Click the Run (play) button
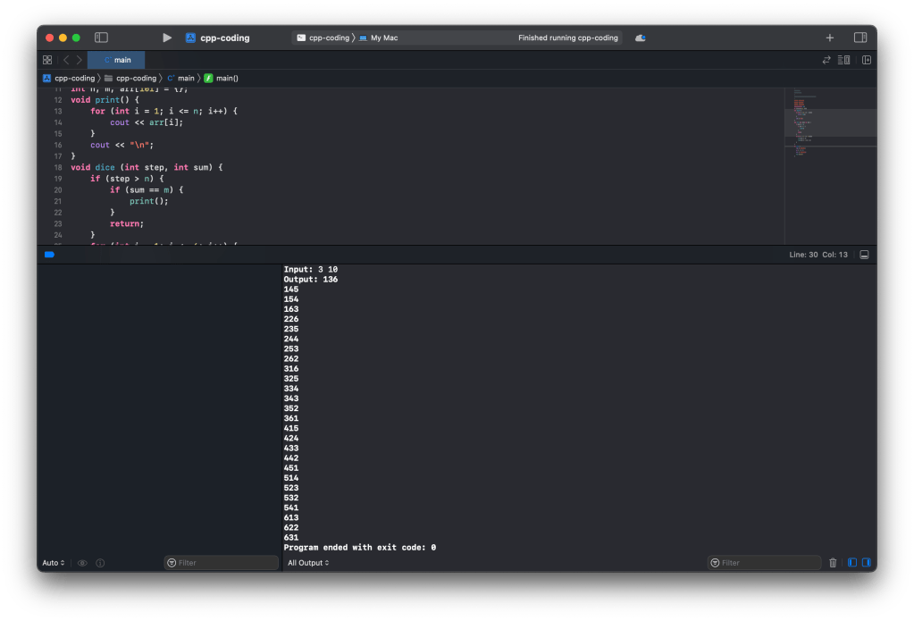This screenshot has height=621, width=914. click(x=166, y=38)
